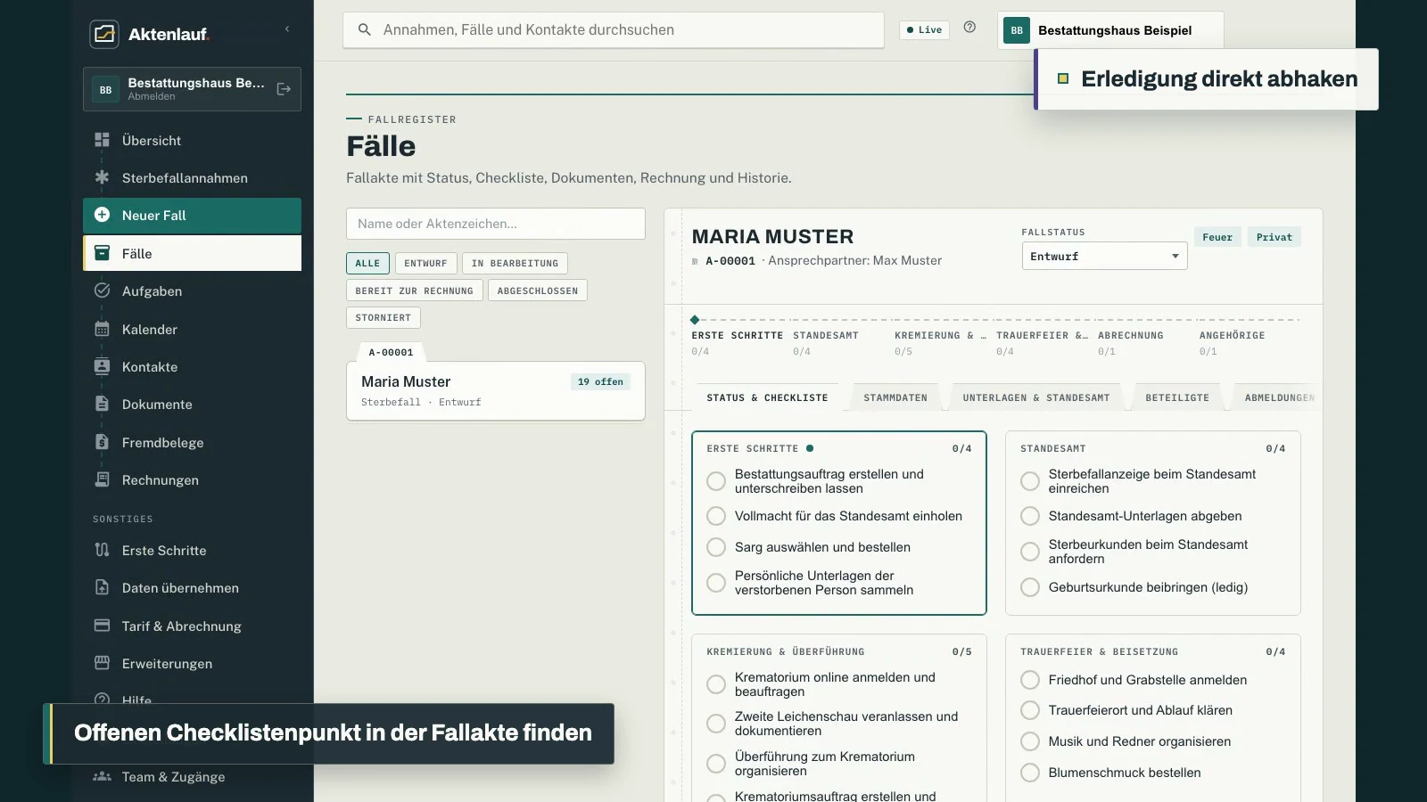Check off Geburtsurkunde beibringen (ledig)
This screenshot has height=802, width=1427.
coord(1030,587)
